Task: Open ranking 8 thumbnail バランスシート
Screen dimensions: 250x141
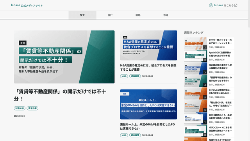Action: click(x=195, y=131)
